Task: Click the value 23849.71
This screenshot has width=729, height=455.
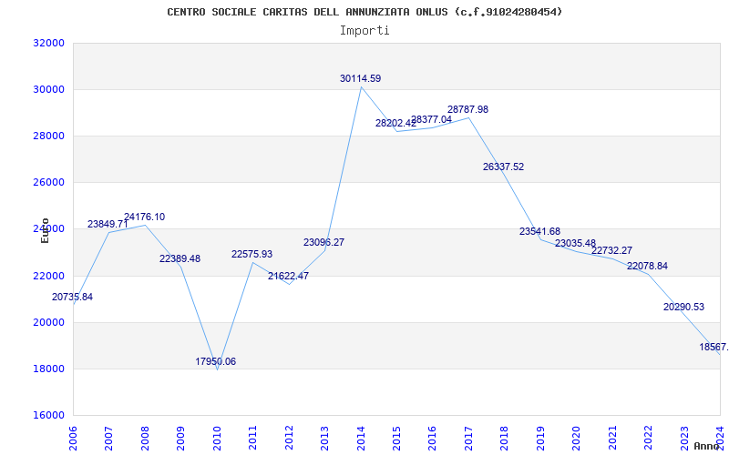Action: tap(108, 224)
